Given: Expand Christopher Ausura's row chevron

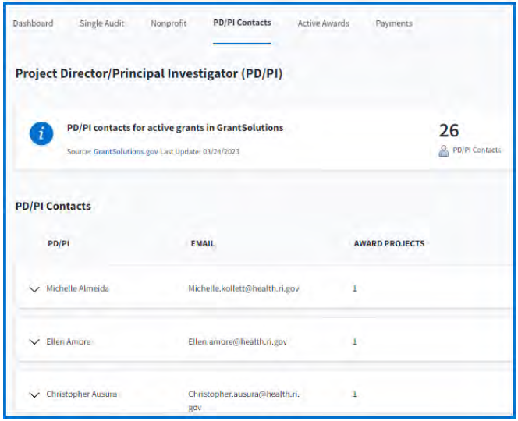Looking at the screenshot, I should [34, 394].
